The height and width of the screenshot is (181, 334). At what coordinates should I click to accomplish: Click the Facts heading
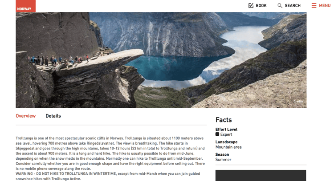[x=224, y=120]
